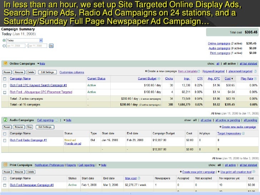
Task: Open Online campaigns summary link
Action: [219, 44]
